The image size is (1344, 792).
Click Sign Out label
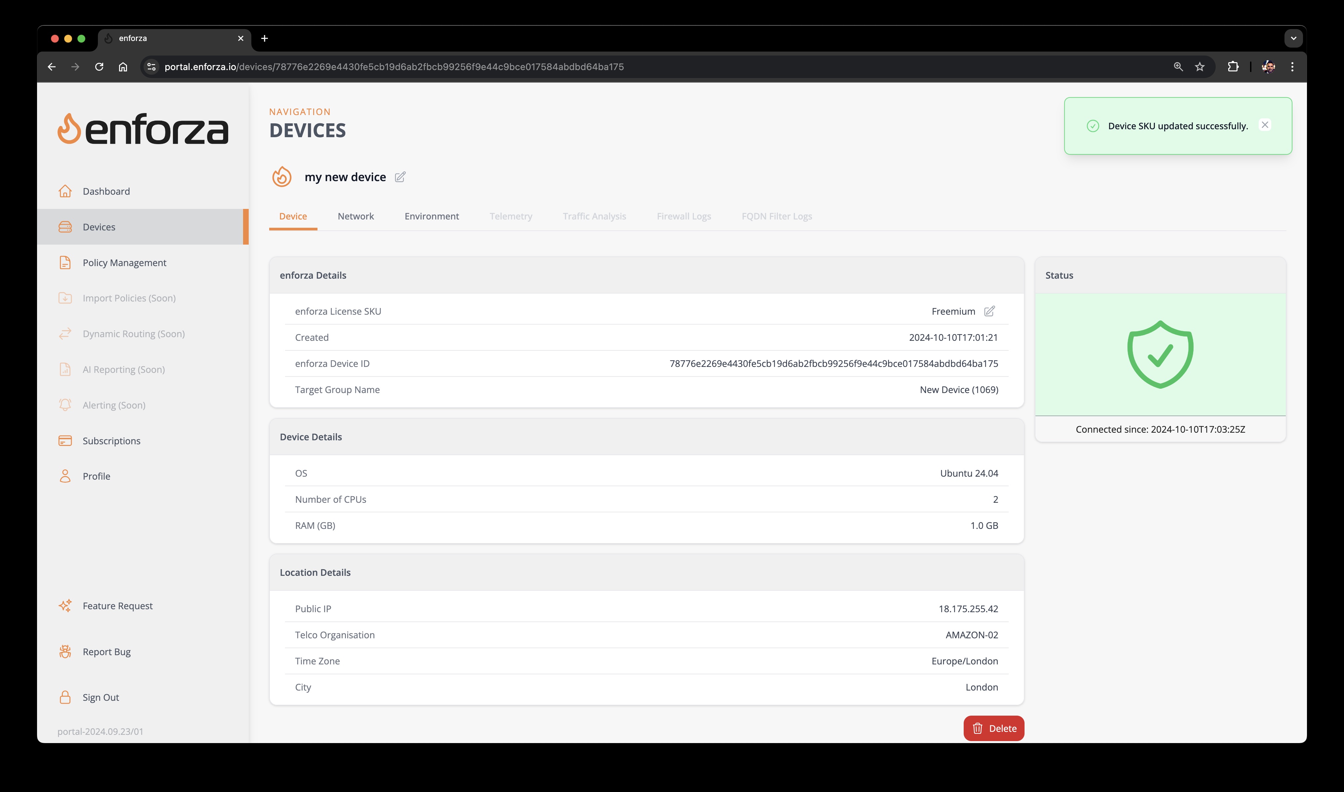101,697
